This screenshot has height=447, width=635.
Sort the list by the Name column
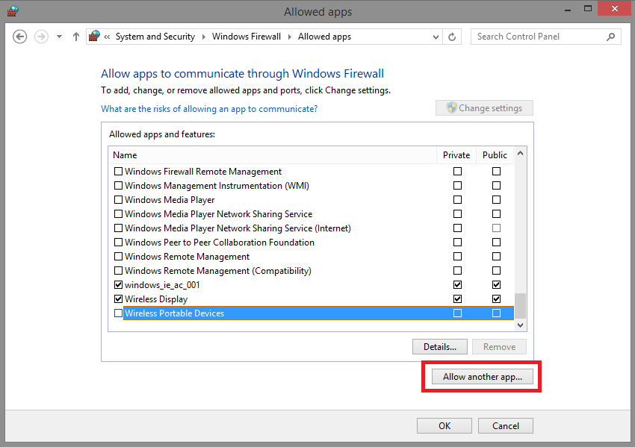click(272, 155)
